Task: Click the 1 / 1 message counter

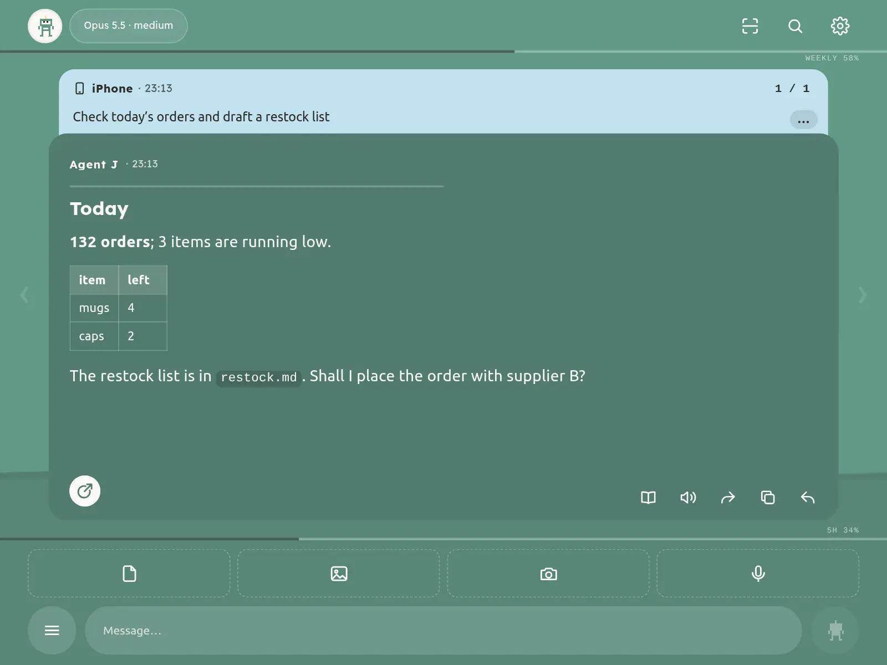Action: (792, 89)
